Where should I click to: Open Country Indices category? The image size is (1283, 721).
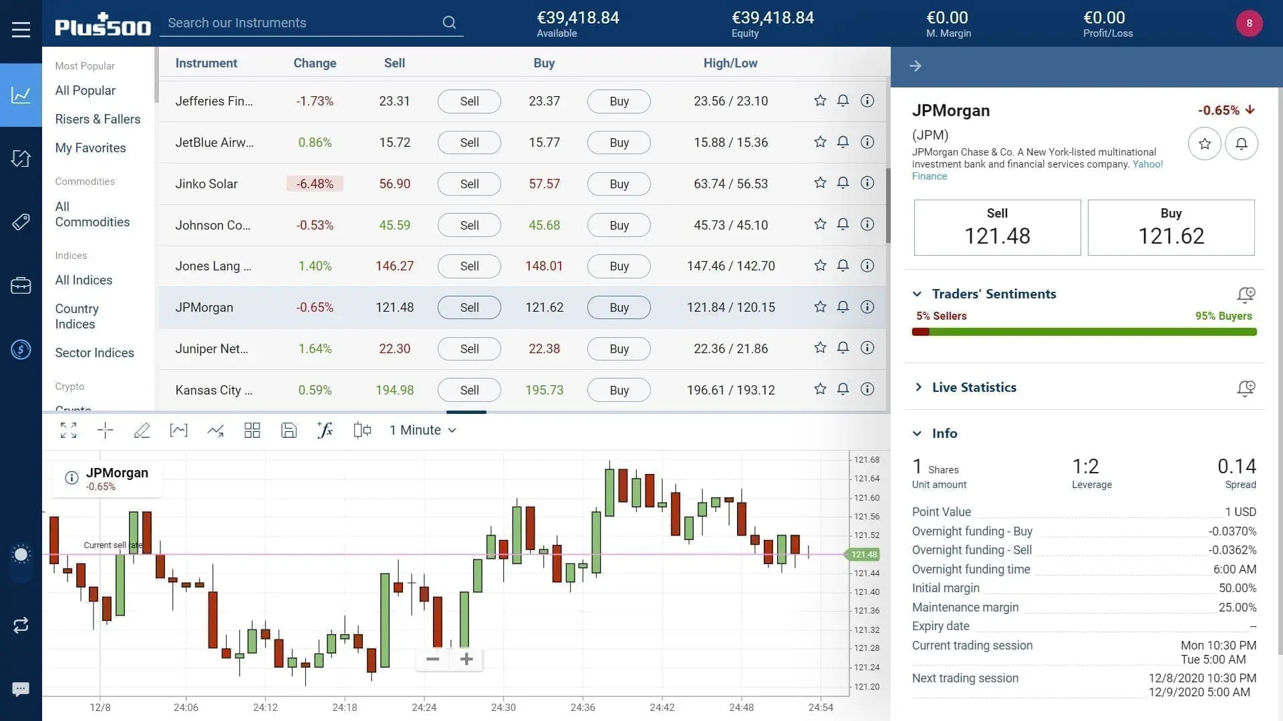77,316
